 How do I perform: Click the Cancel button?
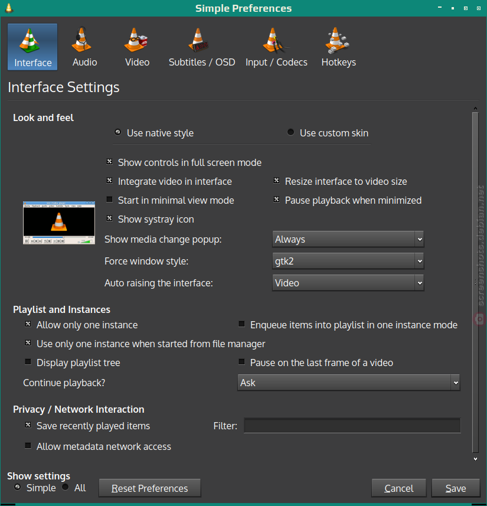click(399, 488)
